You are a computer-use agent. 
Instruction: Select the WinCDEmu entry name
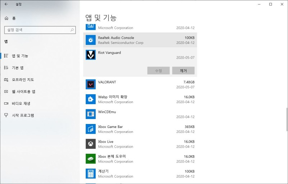point(107,112)
